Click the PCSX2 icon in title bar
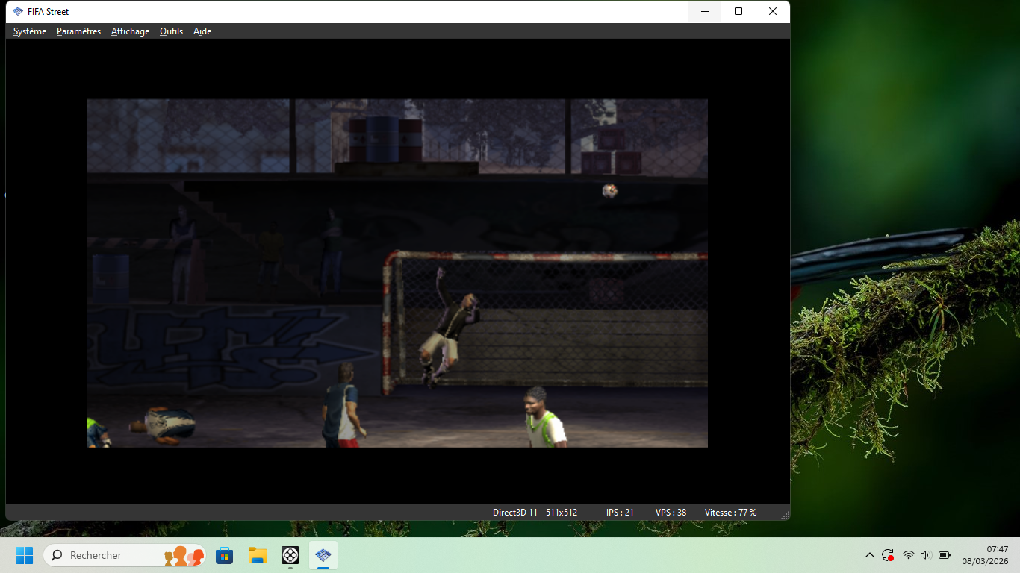This screenshot has width=1020, height=573. [x=18, y=12]
